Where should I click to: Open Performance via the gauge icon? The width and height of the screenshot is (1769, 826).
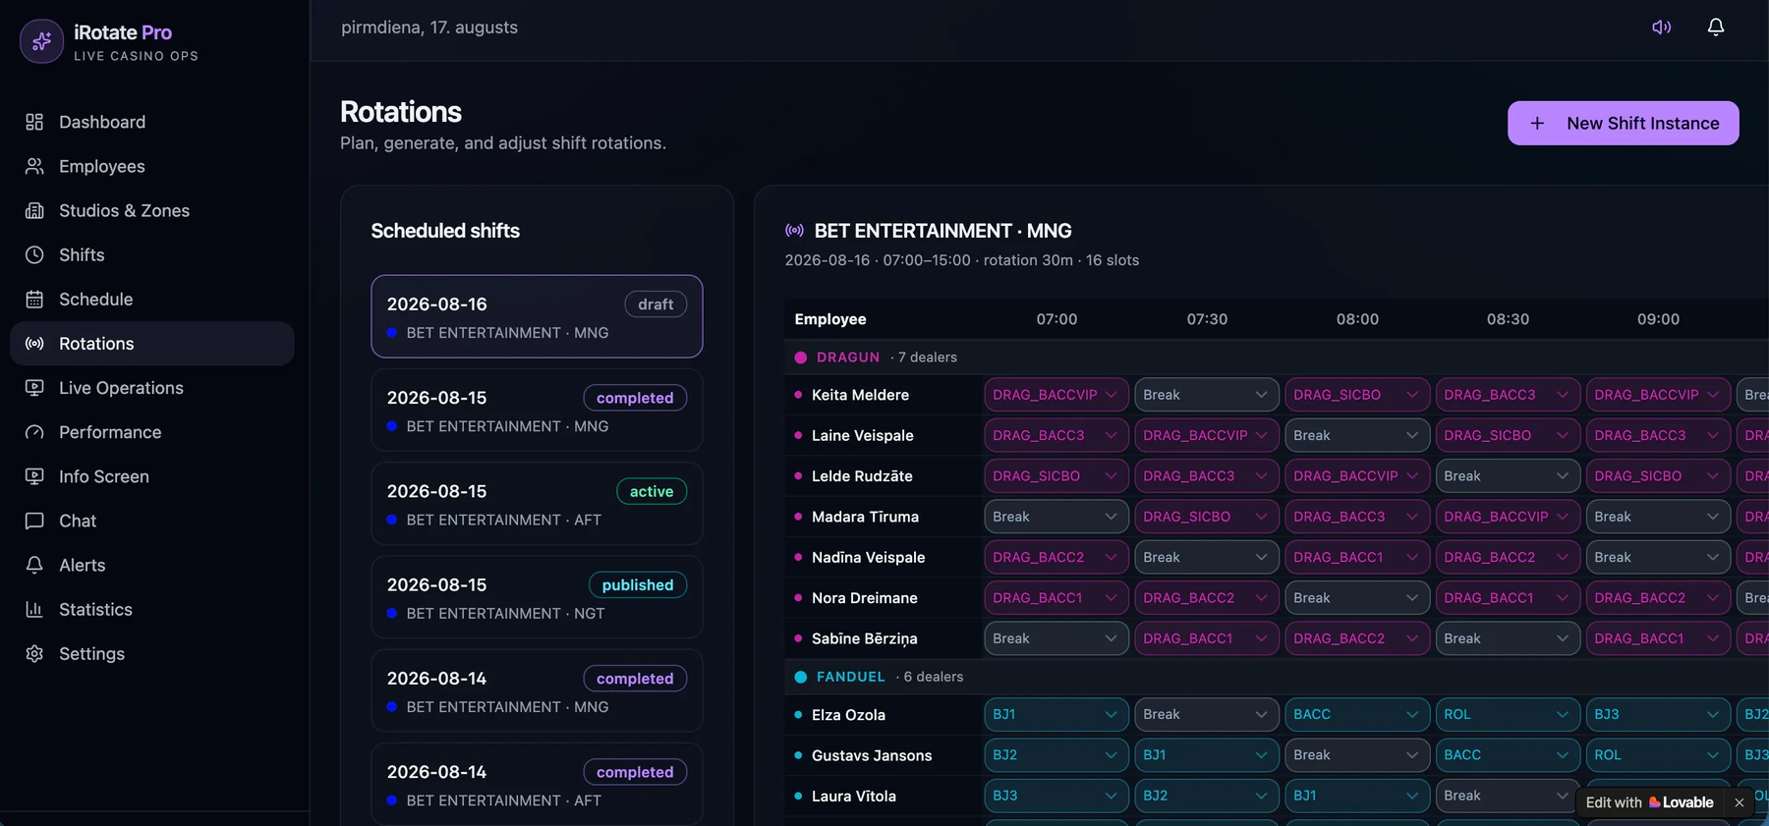click(x=34, y=432)
